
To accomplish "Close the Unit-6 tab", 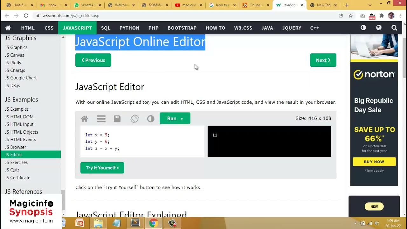I will (32, 5).
